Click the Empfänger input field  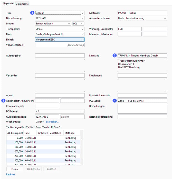[142, 76]
